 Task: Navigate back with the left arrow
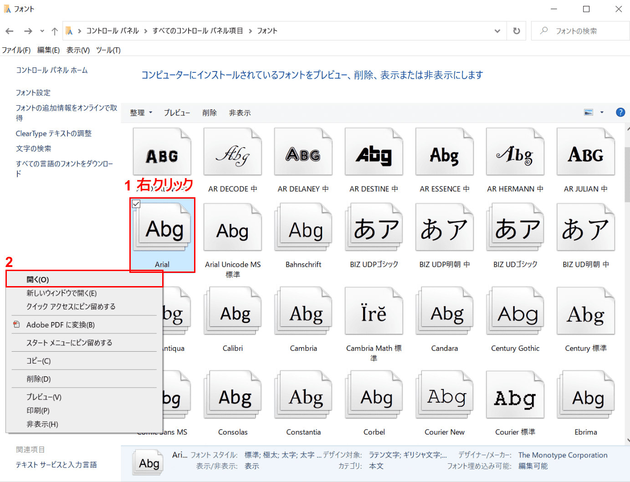point(10,31)
